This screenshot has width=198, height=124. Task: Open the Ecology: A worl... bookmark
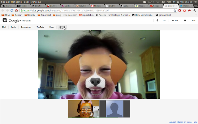coord(119,15)
